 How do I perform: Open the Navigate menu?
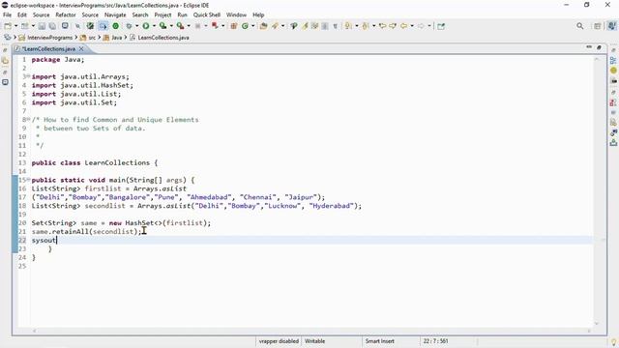115,15
